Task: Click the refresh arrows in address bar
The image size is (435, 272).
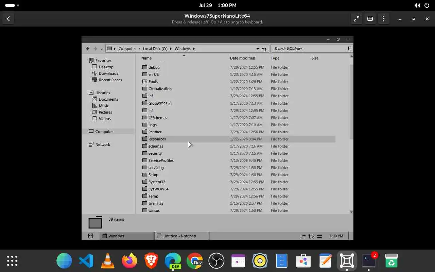Action: pyautogui.click(x=264, y=49)
